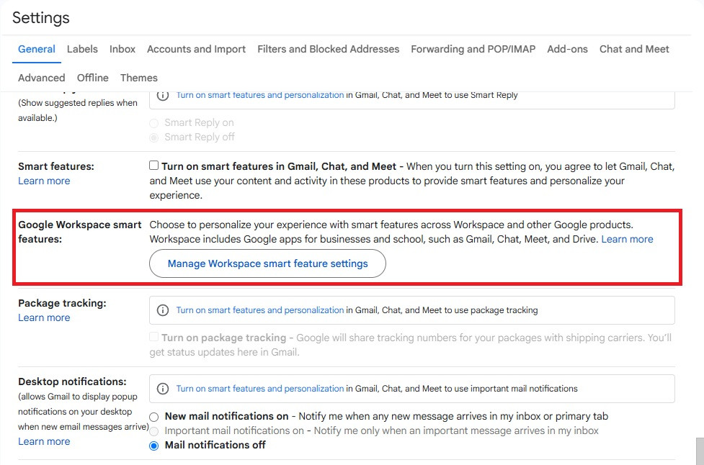Open Learn more in Google Workspace smart features text
The width and height of the screenshot is (704, 465).
[x=627, y=240]
